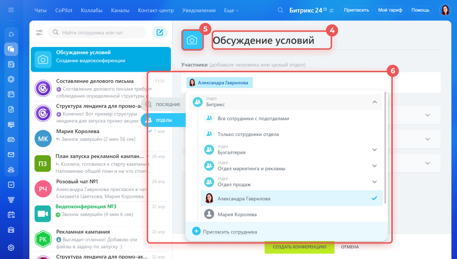The height and width of the screenshot is (259, 457).
Task: Select Все сотрудники с подотделами option
Action: point(253,118)
